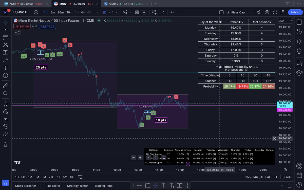This screenshot has width=304, height=190.
Task: Open favorites star toolbar button
Action: 5,183
